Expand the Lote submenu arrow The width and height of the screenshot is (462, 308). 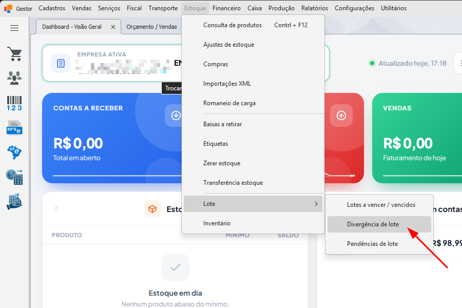click(316, 204)
